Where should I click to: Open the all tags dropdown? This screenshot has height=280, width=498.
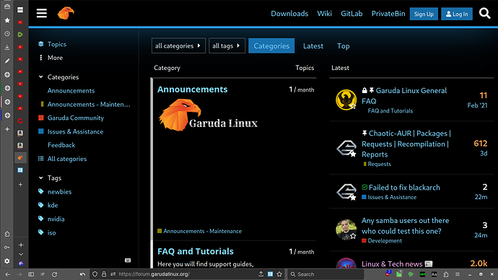tap(227, 45)
